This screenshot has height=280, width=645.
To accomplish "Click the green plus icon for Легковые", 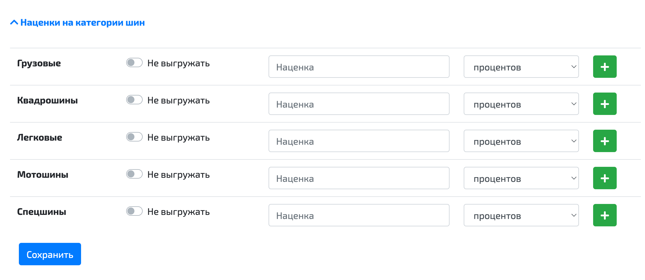I will click(604, 141).
